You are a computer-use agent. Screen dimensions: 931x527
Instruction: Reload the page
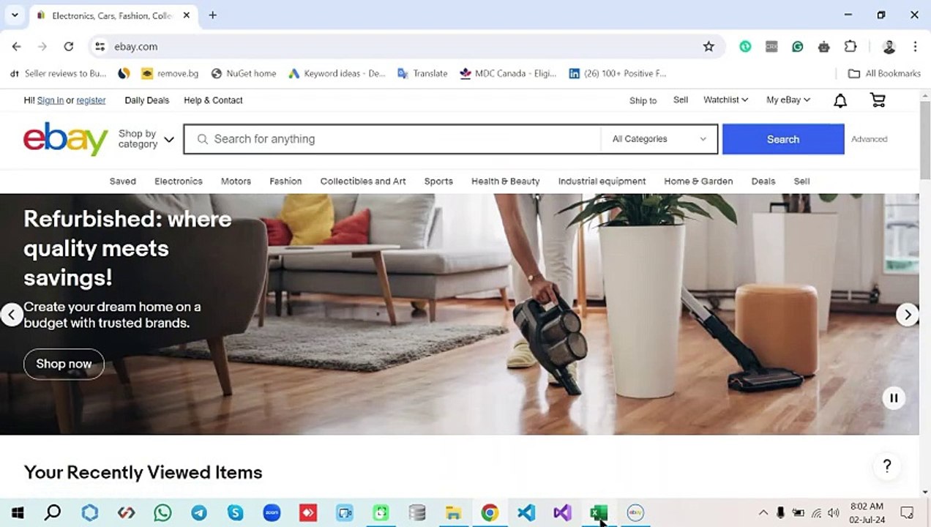(x=69, y=46)
